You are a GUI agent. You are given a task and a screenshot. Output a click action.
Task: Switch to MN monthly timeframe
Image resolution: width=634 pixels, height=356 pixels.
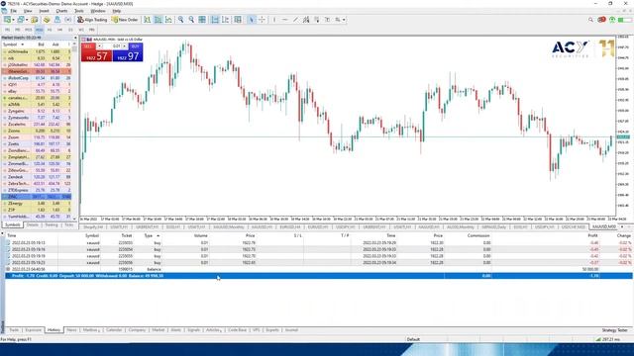tap(92, 30)
